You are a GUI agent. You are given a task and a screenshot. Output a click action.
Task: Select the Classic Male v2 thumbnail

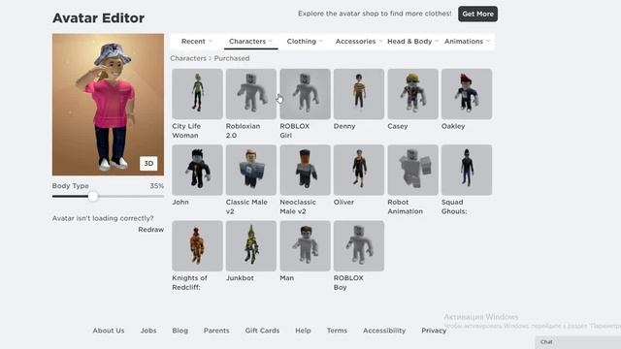[251, 170]
